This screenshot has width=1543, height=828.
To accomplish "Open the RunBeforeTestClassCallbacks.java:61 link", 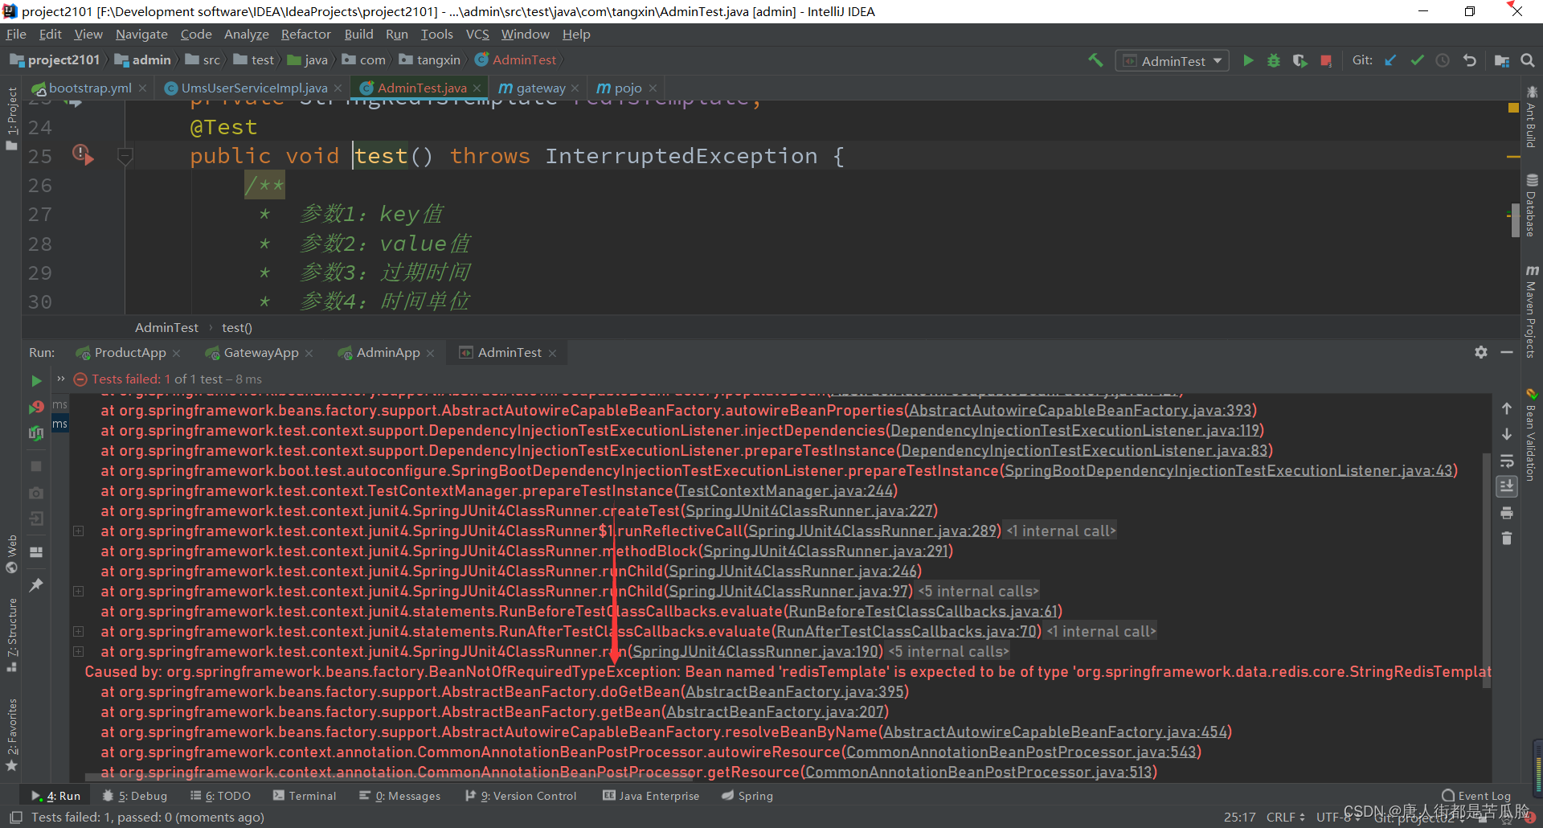I will coord(923,612).
